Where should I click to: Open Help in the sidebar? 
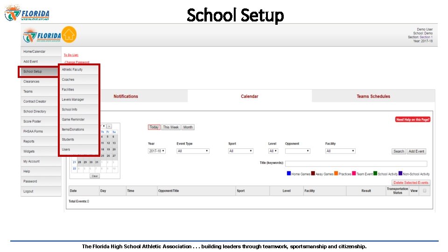click(41, 171)
